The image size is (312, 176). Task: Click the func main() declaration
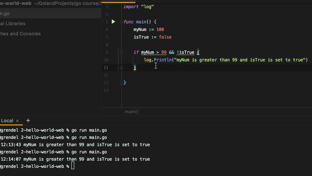pos(140,22)
